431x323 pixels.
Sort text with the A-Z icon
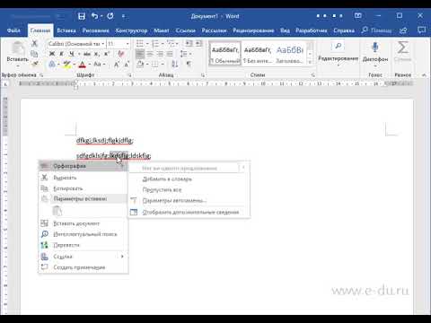click(175, 64)
